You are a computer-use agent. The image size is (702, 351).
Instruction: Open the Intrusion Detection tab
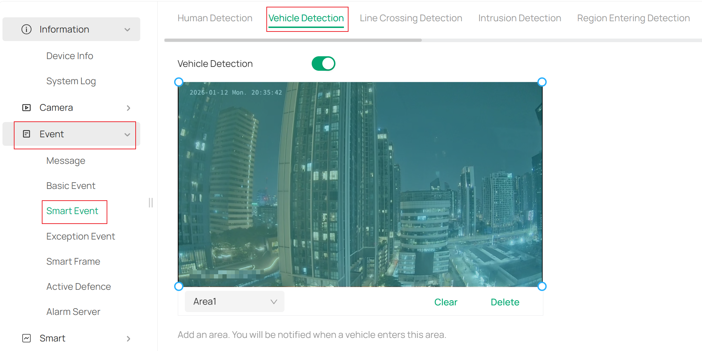coord(519,18)
